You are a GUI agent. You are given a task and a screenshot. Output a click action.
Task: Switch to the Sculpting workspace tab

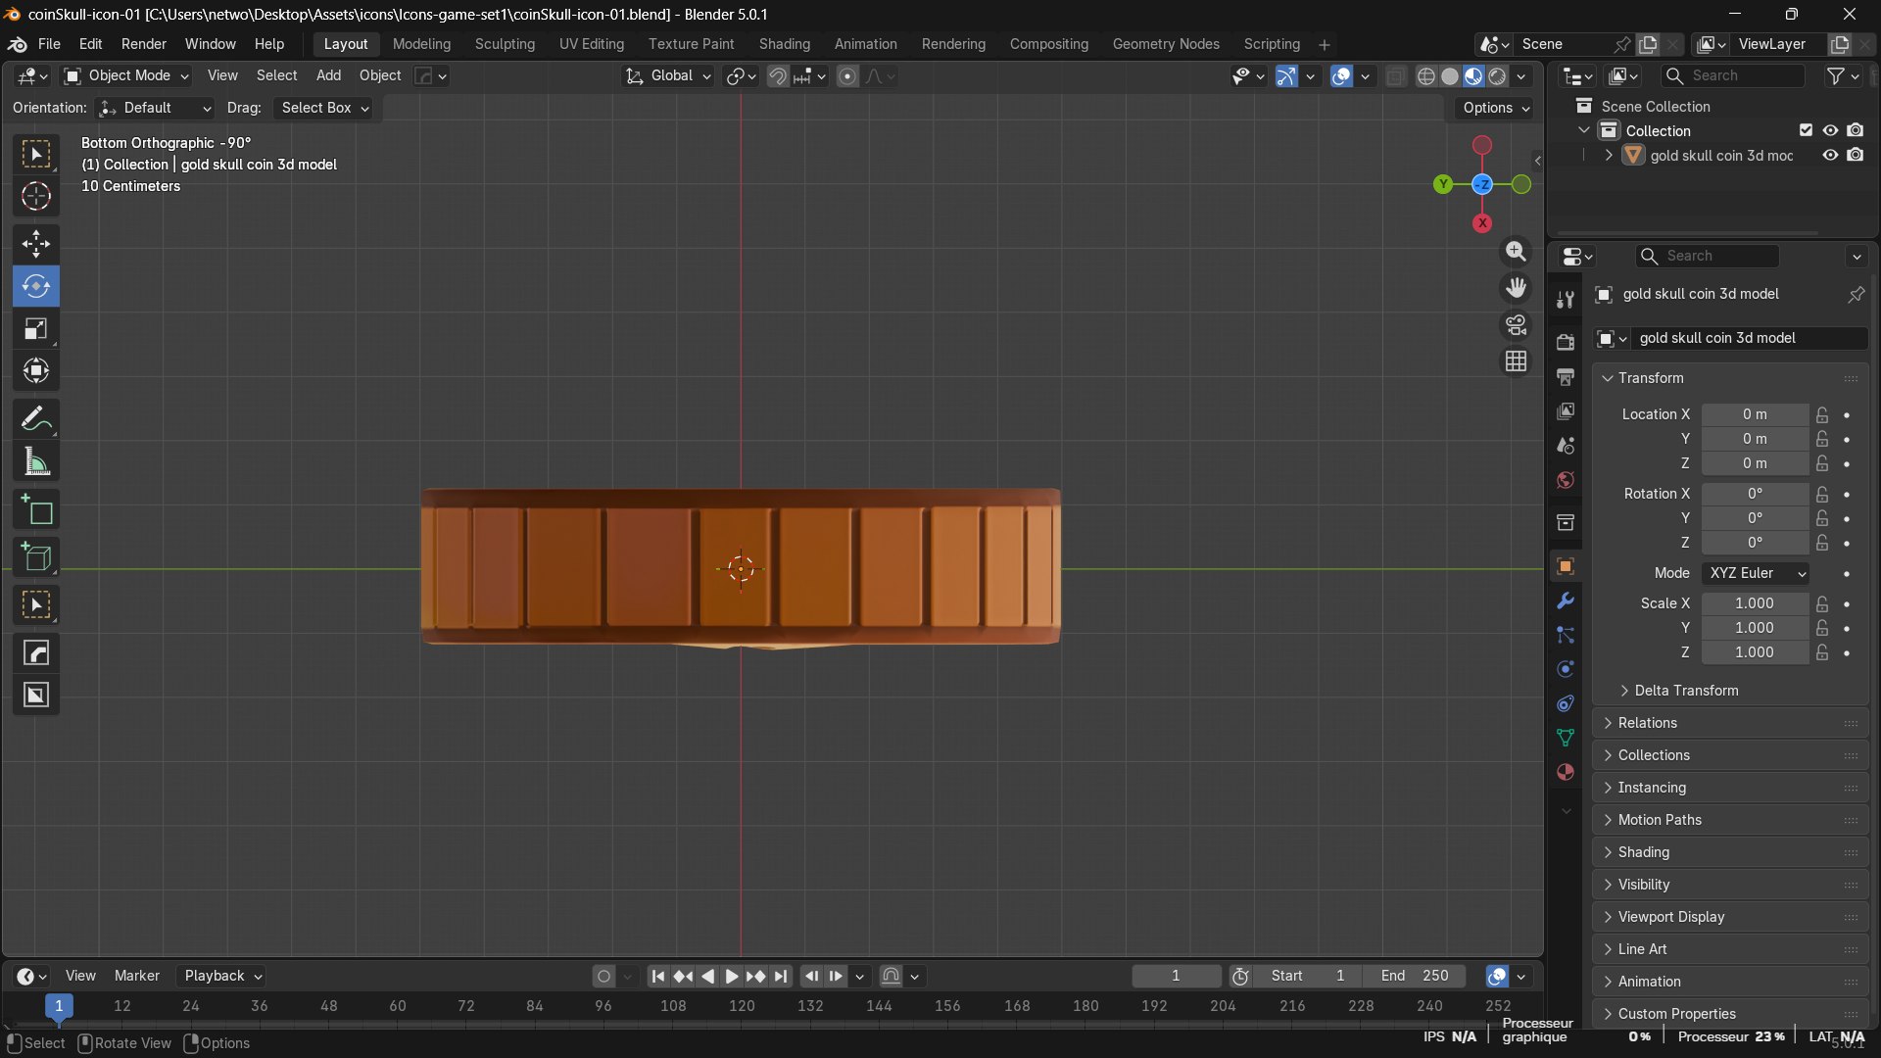pyautogui.click(x=505, y=44)
